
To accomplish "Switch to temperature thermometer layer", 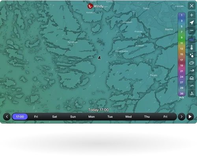I will tap(191, 47).
